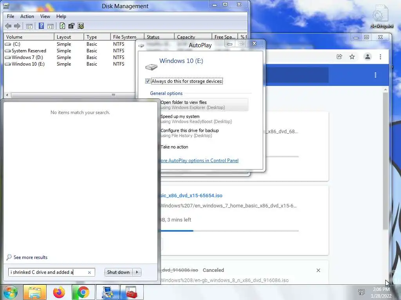The image size is (401, 300).
Task: Open File Explorer from the taskbar
Action: [35, 292]
